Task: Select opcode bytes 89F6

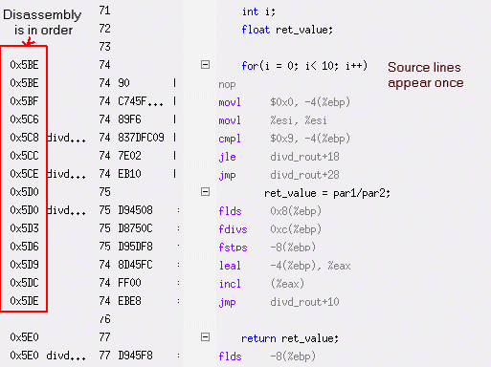Action: pyautogui.click(x=129, y=119)
